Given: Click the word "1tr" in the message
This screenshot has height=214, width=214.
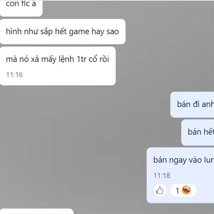Looking at the screenshot, I should [81, 59].
